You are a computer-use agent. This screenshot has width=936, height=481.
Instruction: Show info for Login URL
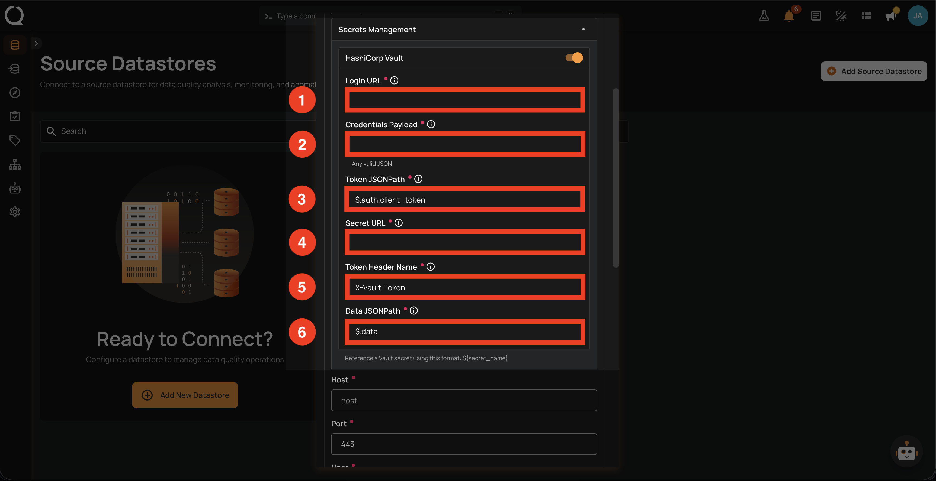coord(394,81)
